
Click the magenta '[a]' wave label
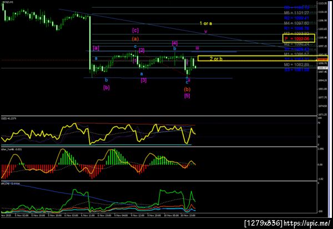click(96, 48)
